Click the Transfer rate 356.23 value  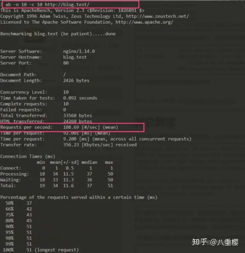tap(71, 145)
